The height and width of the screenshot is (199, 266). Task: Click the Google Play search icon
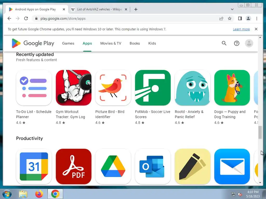click(224, 43)
